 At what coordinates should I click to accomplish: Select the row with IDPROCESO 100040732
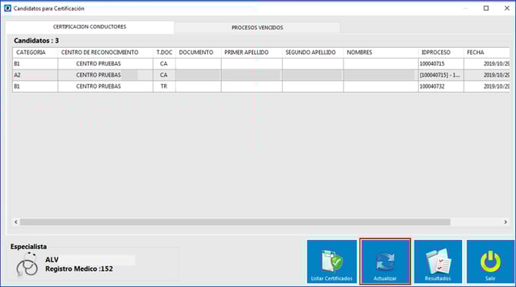coord(261,86)
